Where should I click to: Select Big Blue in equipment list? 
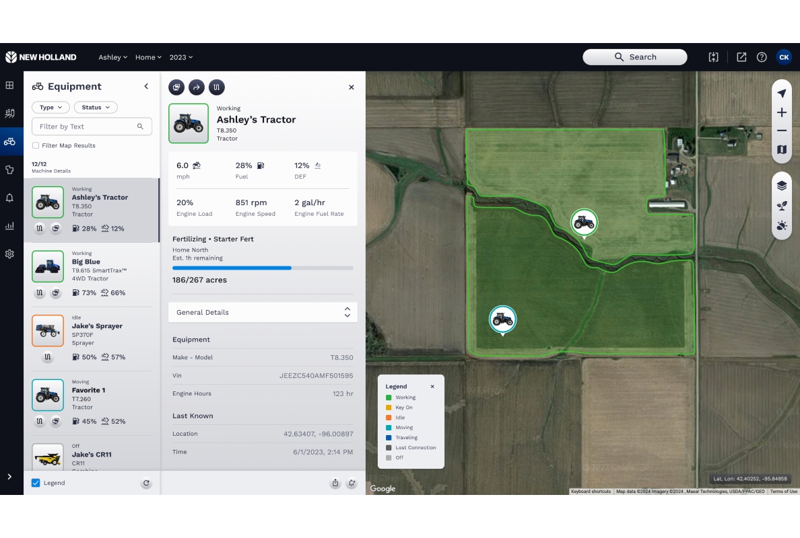(x=92, y=274)
